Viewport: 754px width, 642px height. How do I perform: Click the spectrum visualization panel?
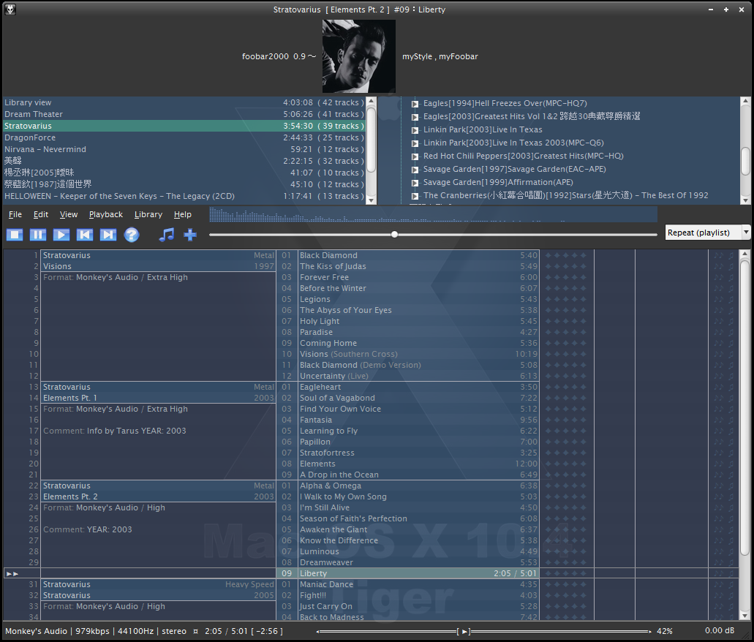click(x=433, y=214)
